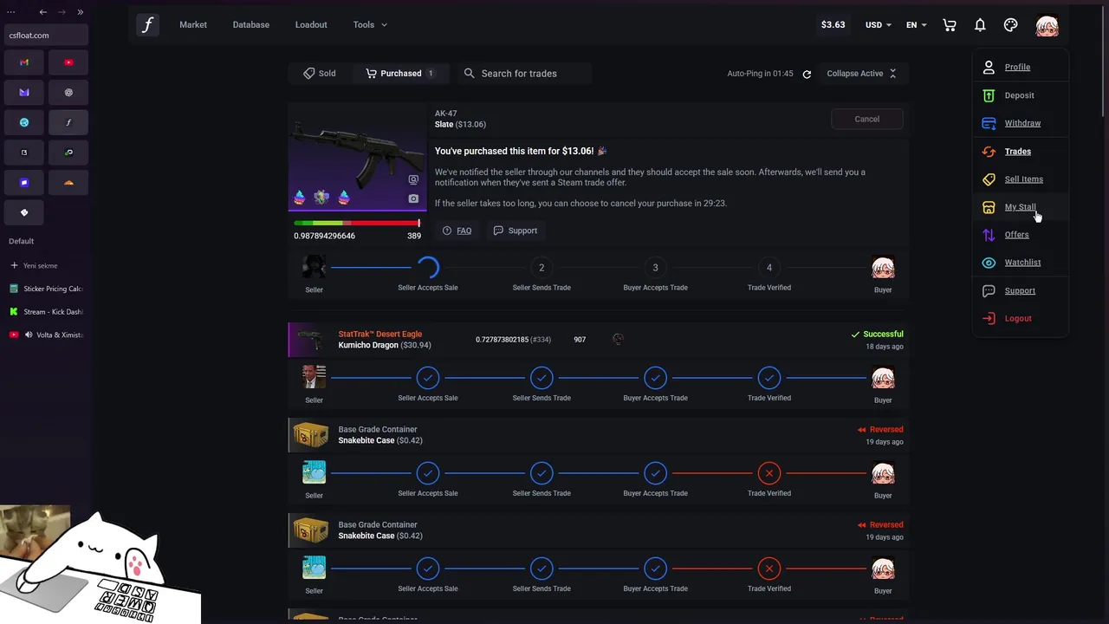The image size is (1109, 624).
Task: Open browser sidebar three-dot menu
Action: pos(11,12)
